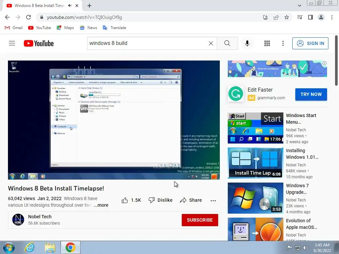
Task: Run search with the magnifier button
Action: coord(227,43)
